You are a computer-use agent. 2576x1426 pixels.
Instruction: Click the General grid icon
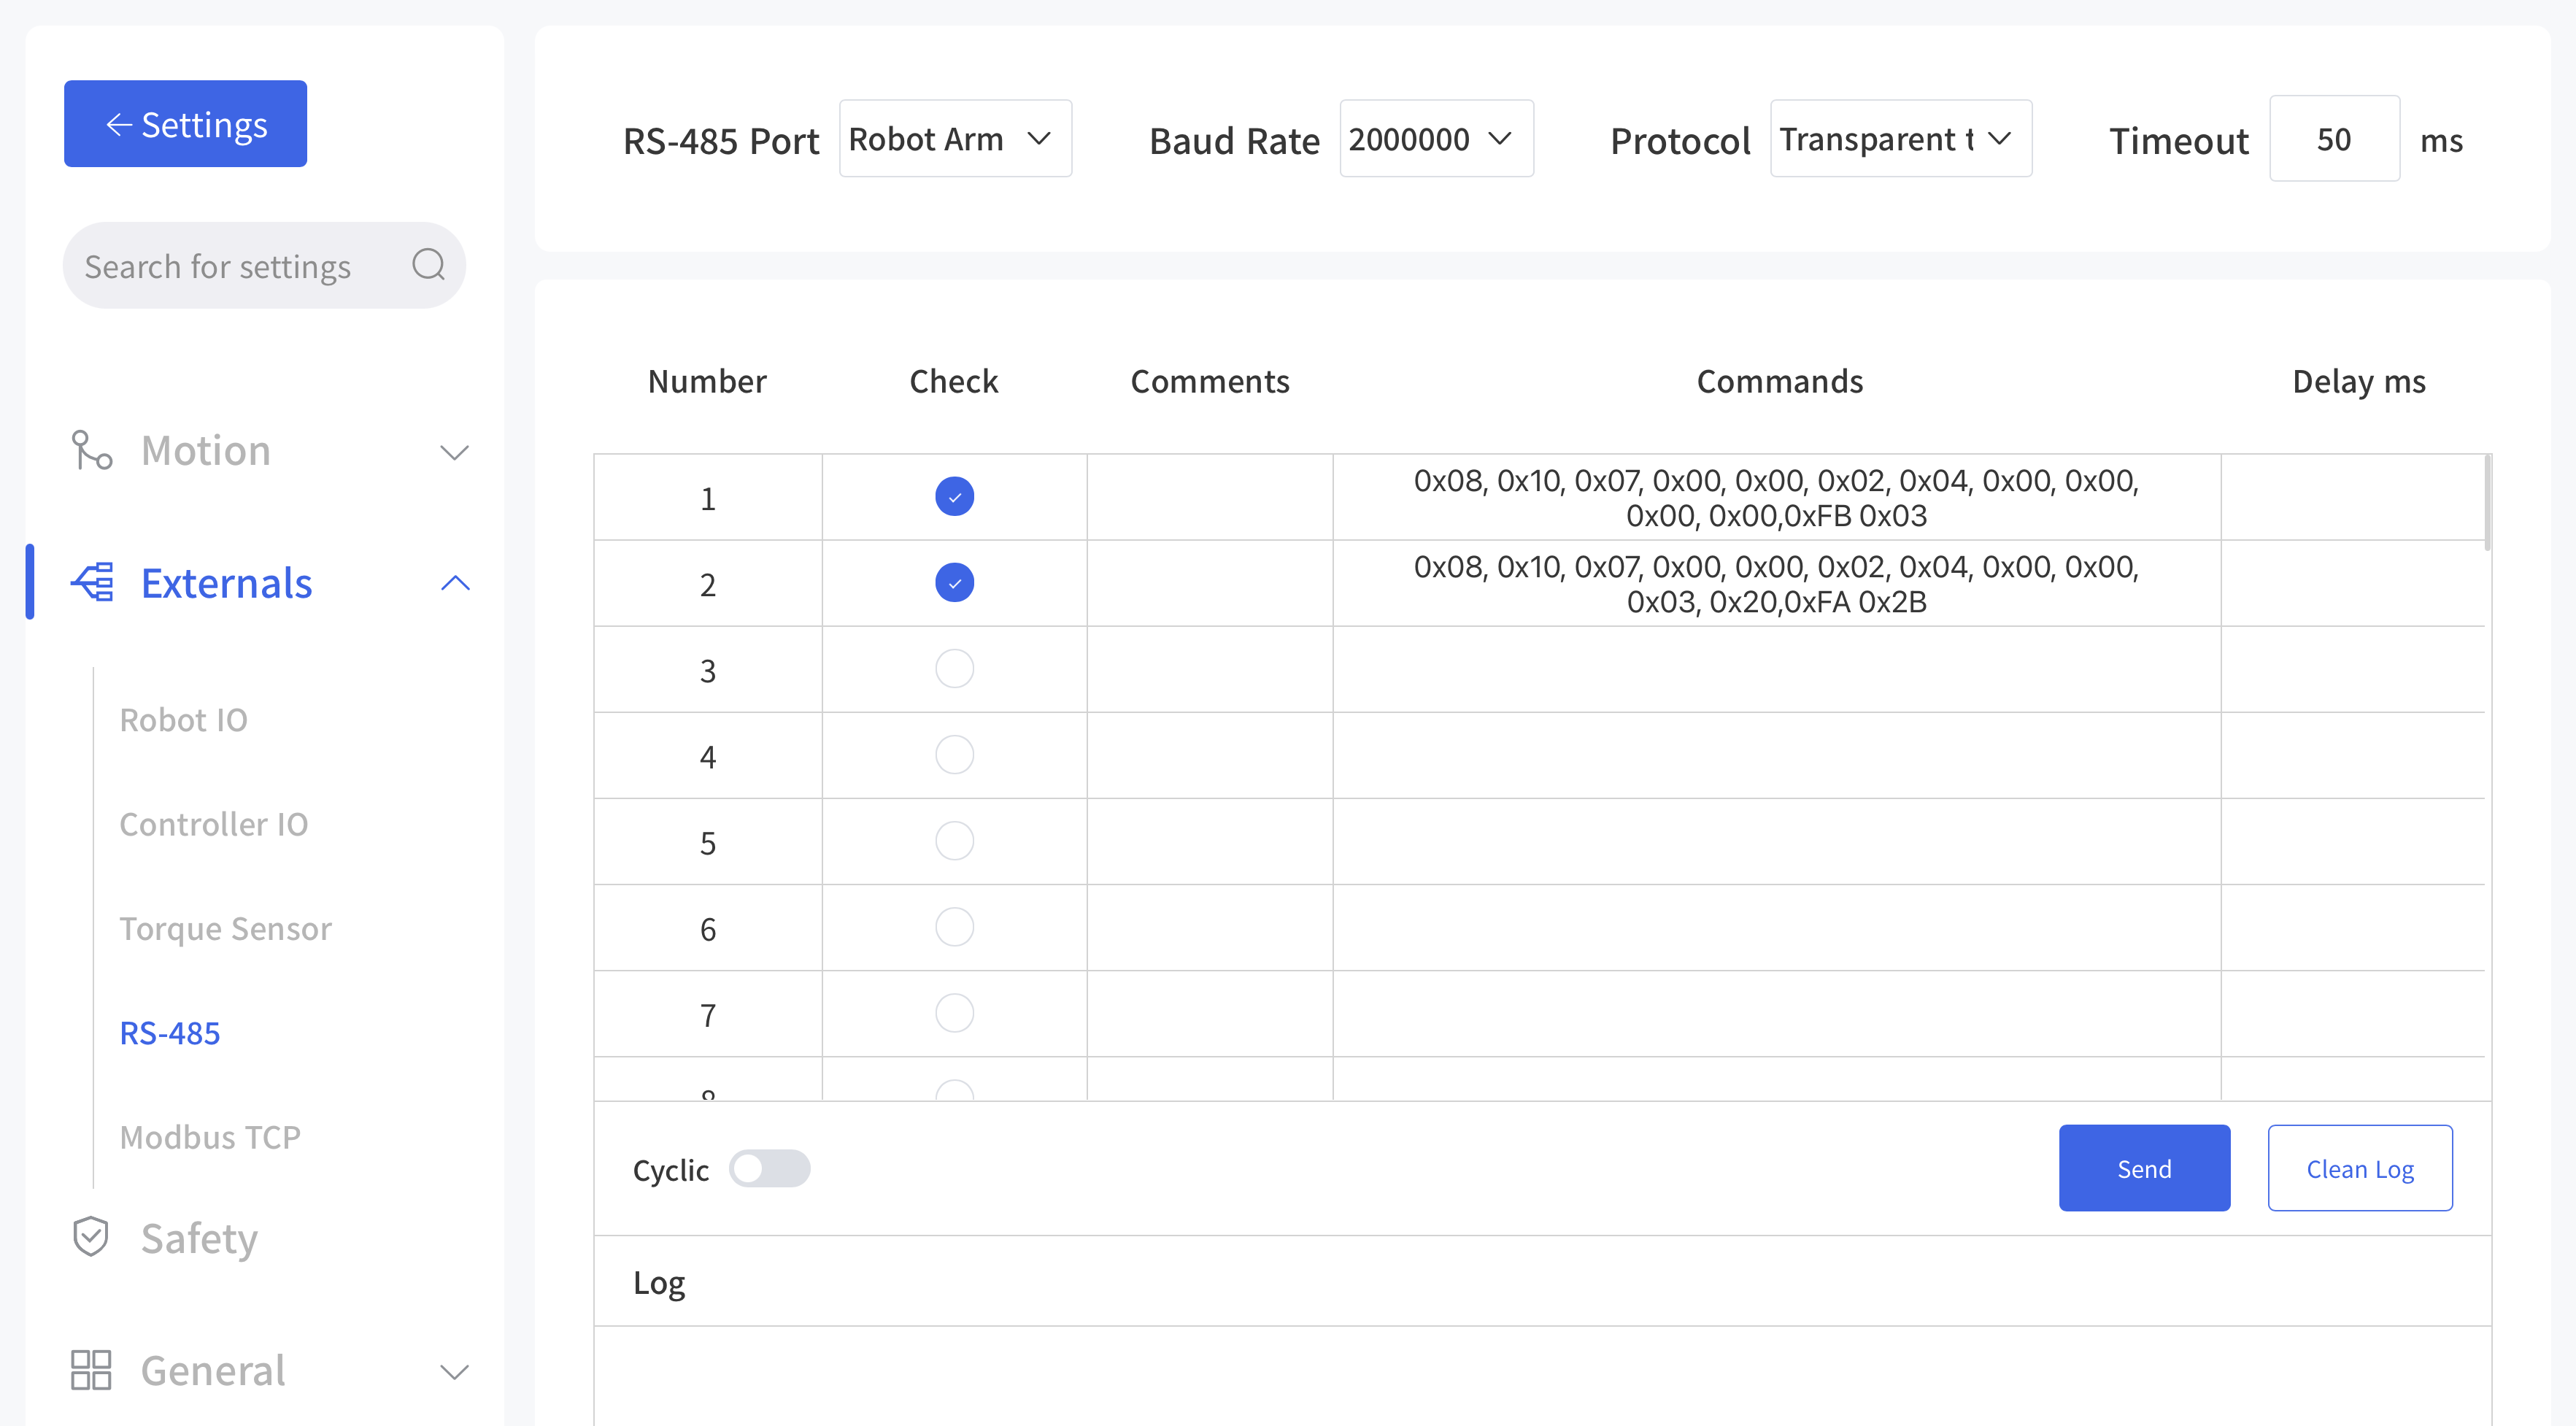point(91,1370)
